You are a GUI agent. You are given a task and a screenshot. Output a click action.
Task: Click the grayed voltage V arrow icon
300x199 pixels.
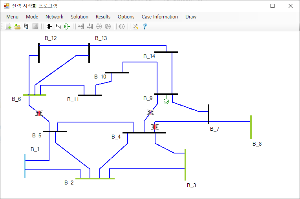[108, 26]
